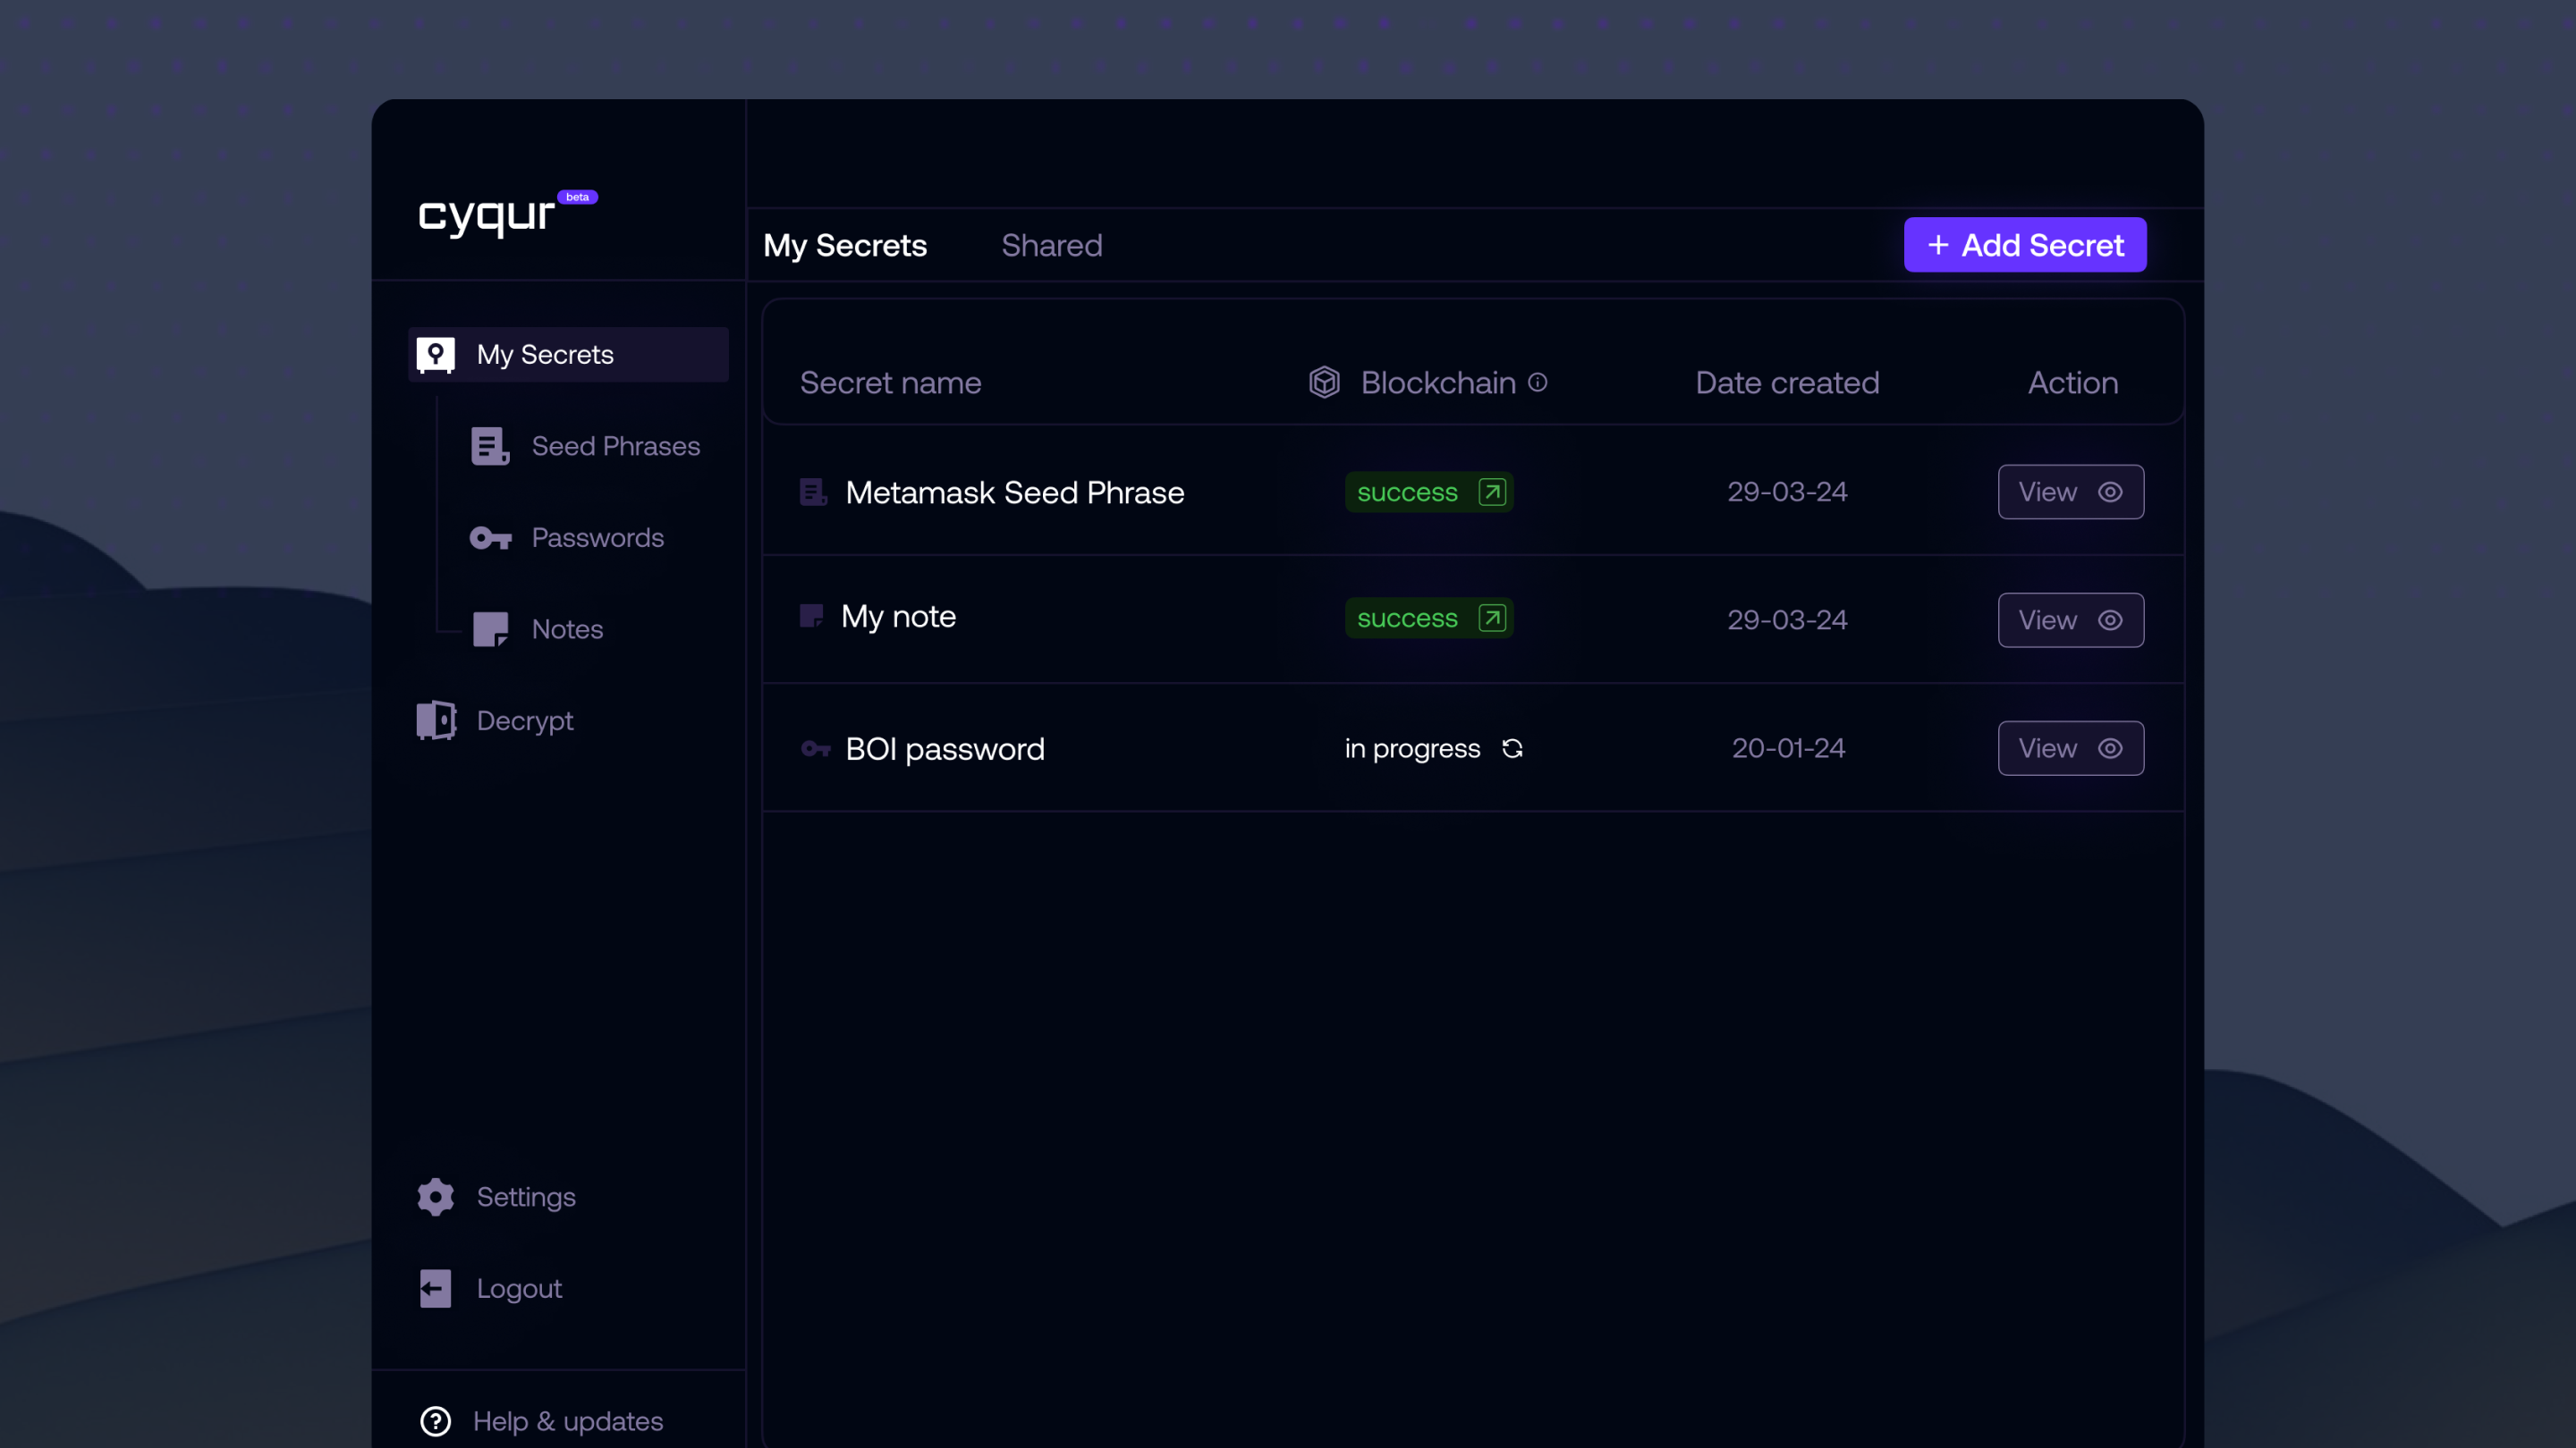The image size is (2576, 1448).
Task: Toggle view eye for Metamask Seed Phrase
Action: click(x=2110, y=492)
